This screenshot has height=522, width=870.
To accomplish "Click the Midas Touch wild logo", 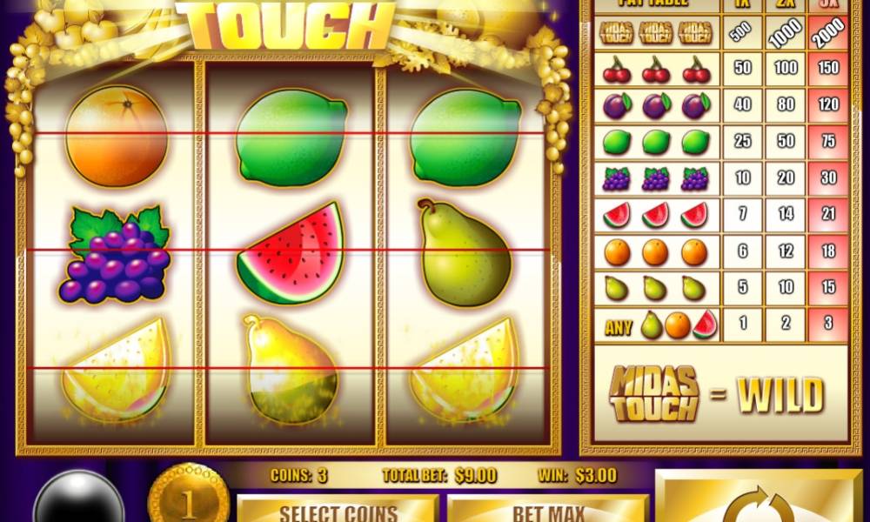I will coord(654,393).
